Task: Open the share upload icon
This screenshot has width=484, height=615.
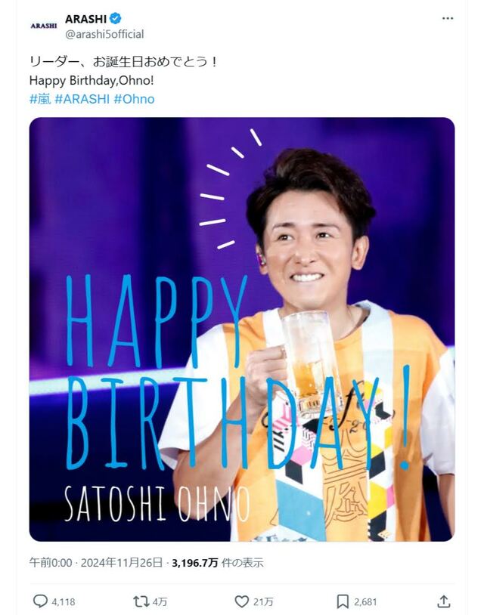Action: (x=443, y=601)
